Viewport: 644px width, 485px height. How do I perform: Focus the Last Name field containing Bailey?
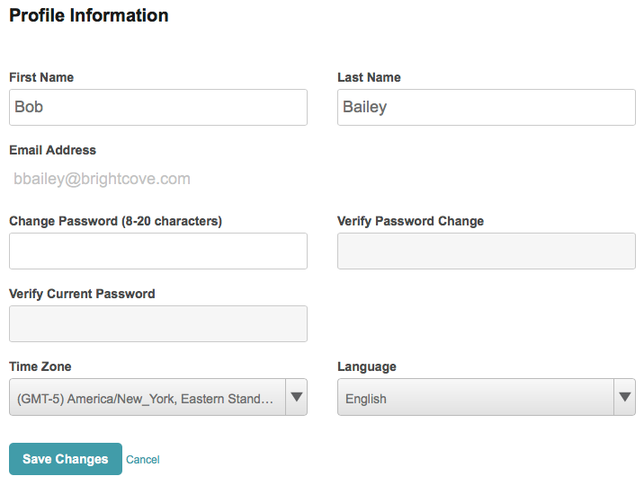click(487, 108)
